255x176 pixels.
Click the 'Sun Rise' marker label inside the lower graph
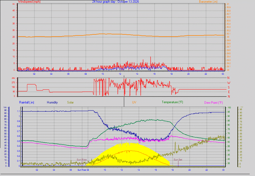pyautogui.click(x=82, y=159)
